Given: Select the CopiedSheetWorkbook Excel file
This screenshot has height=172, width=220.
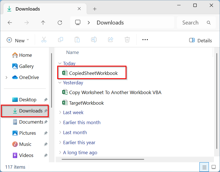Looking at the screenshot, I should point(93,73).
